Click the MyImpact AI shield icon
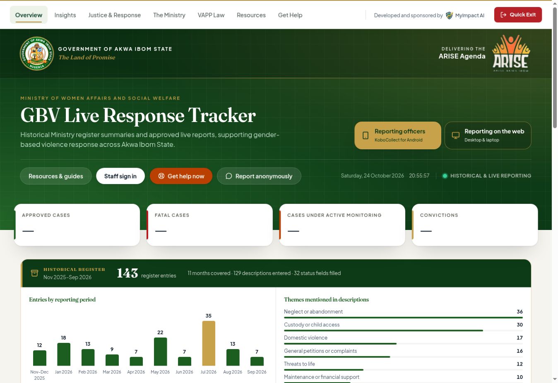 [449, 15]
